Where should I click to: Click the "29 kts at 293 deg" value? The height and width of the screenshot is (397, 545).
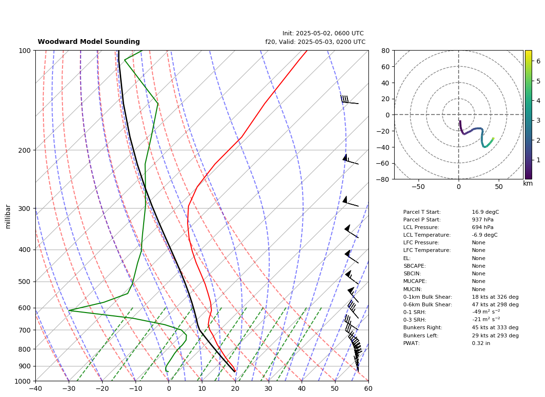coord(495,335)
